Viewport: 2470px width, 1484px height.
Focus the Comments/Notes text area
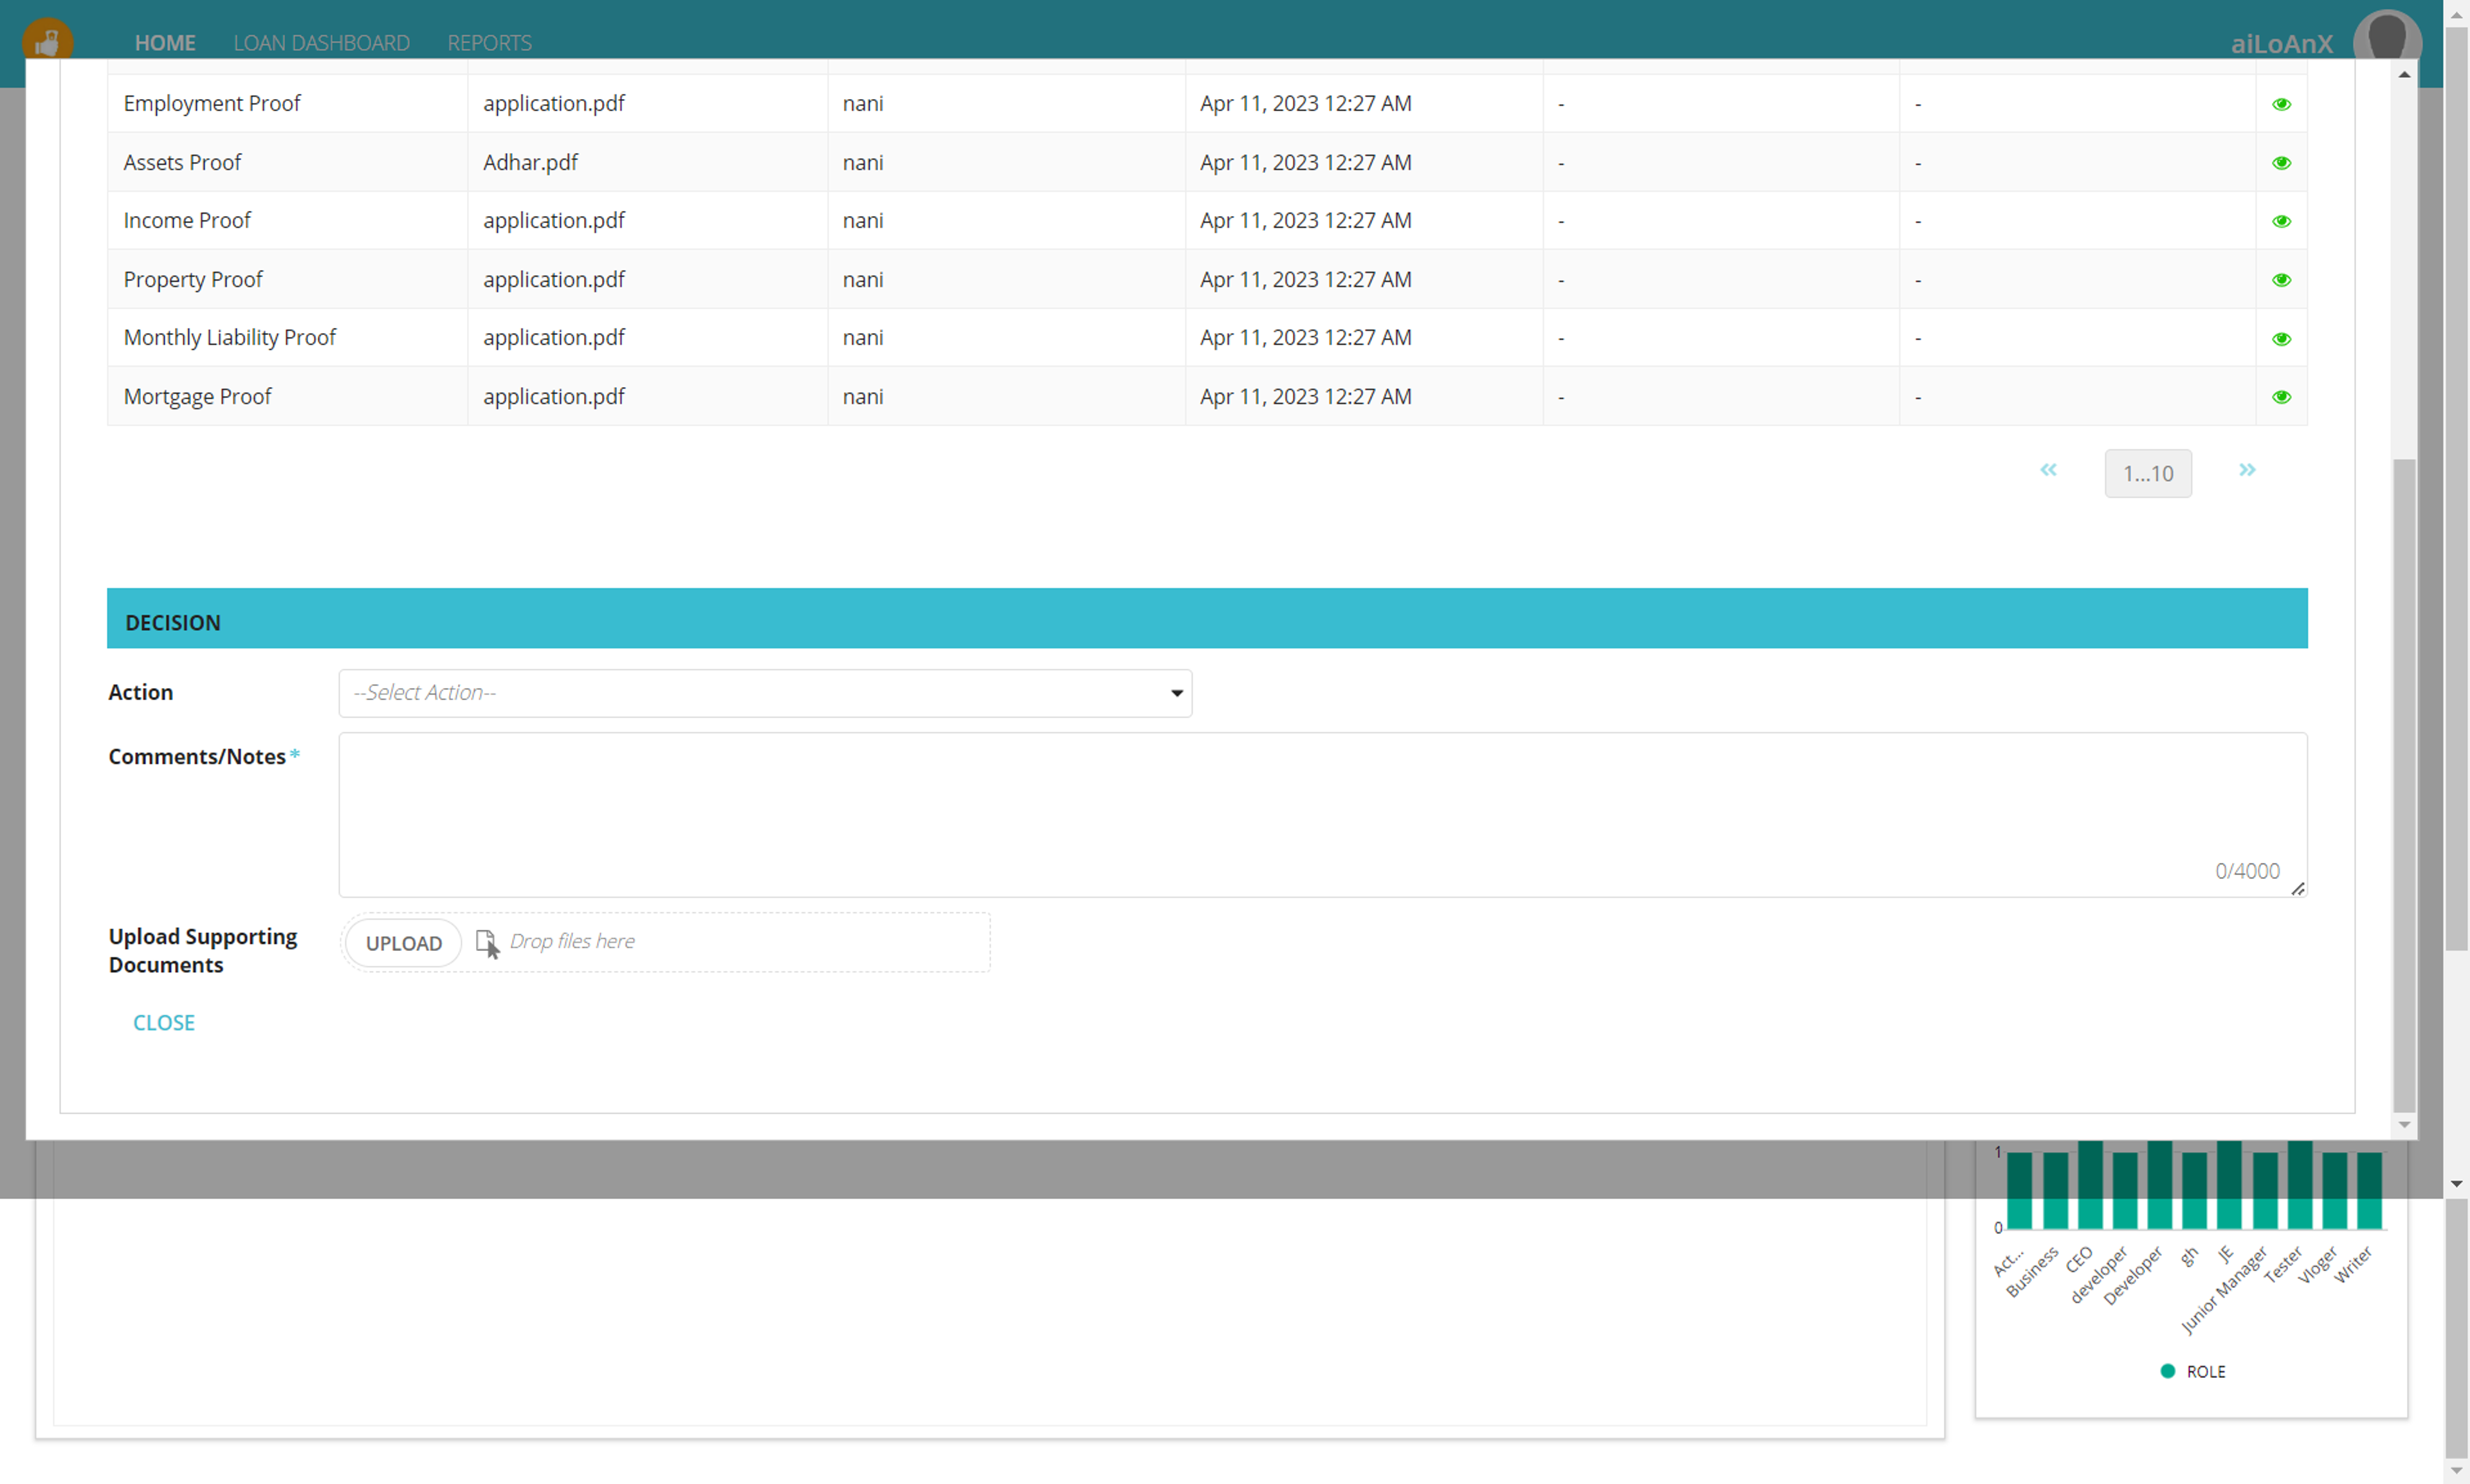point(1322,815)
